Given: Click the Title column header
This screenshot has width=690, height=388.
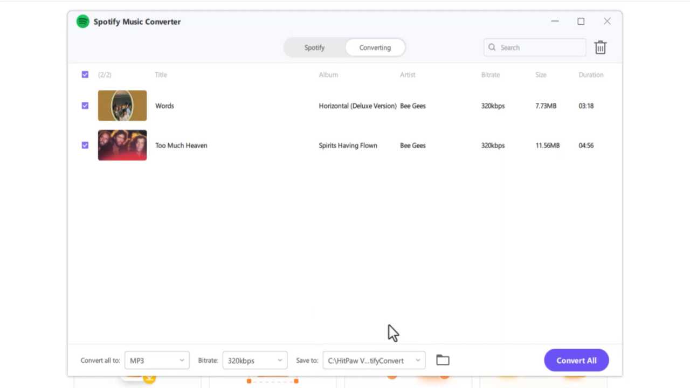Looking at the screenshot, I should (161, 75).
